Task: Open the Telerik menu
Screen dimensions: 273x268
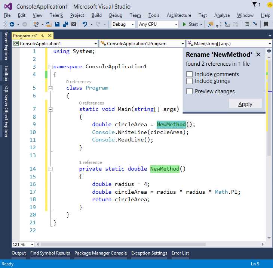Action: [x=56, y=15]
